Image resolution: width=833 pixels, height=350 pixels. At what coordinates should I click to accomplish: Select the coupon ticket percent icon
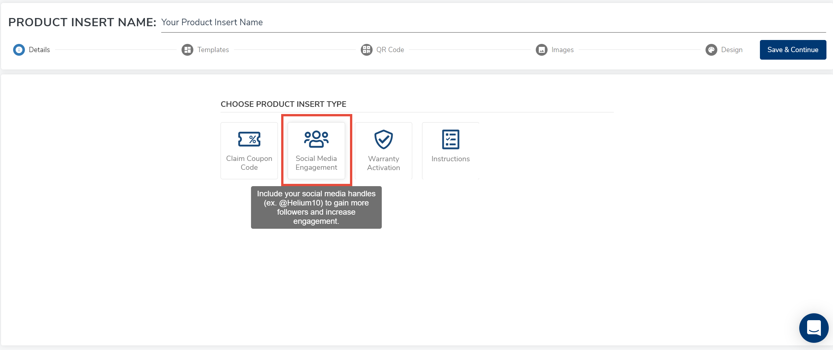click(249, 139)
